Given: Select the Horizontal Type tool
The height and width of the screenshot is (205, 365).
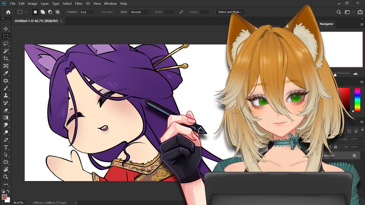Looking at the screenshot, I should click(x=6, y=147).
